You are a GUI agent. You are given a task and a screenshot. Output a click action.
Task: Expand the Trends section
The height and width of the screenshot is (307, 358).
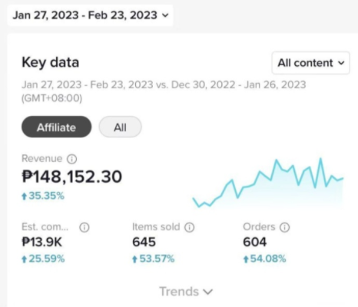coord(186,292)
